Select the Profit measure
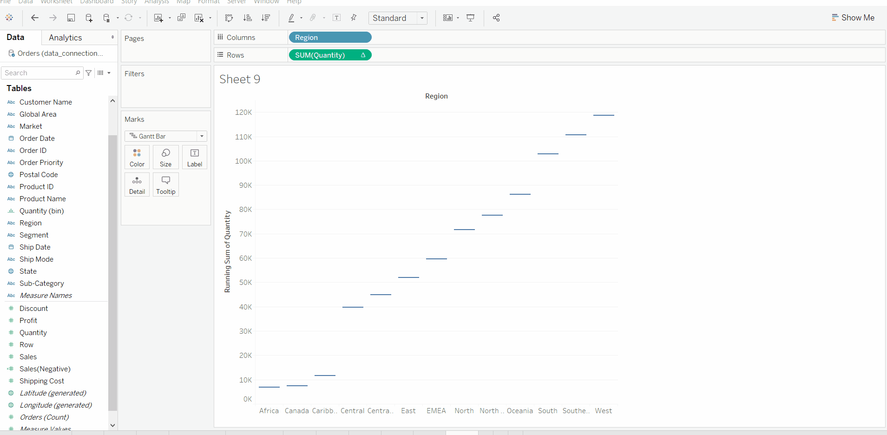 click(x=28, y=321)
